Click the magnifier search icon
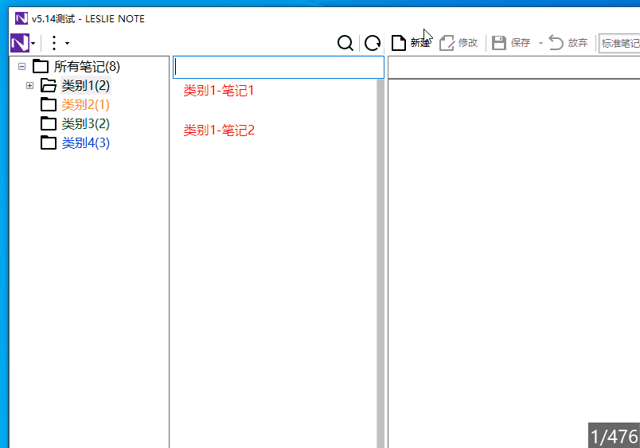 [x=345, y=43]
